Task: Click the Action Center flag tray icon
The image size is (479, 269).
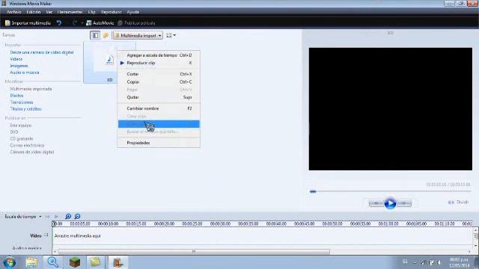Action: point(432,262)
